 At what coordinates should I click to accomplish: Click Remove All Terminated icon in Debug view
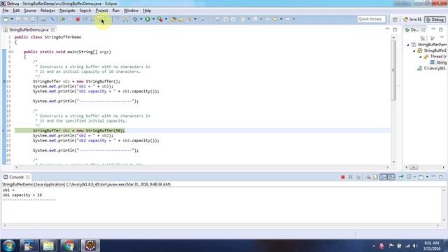click(422, 38)
